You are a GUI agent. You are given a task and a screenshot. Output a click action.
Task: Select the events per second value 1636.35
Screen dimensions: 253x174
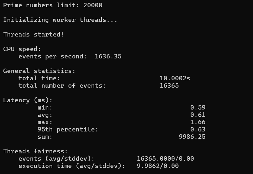[108, 57]
